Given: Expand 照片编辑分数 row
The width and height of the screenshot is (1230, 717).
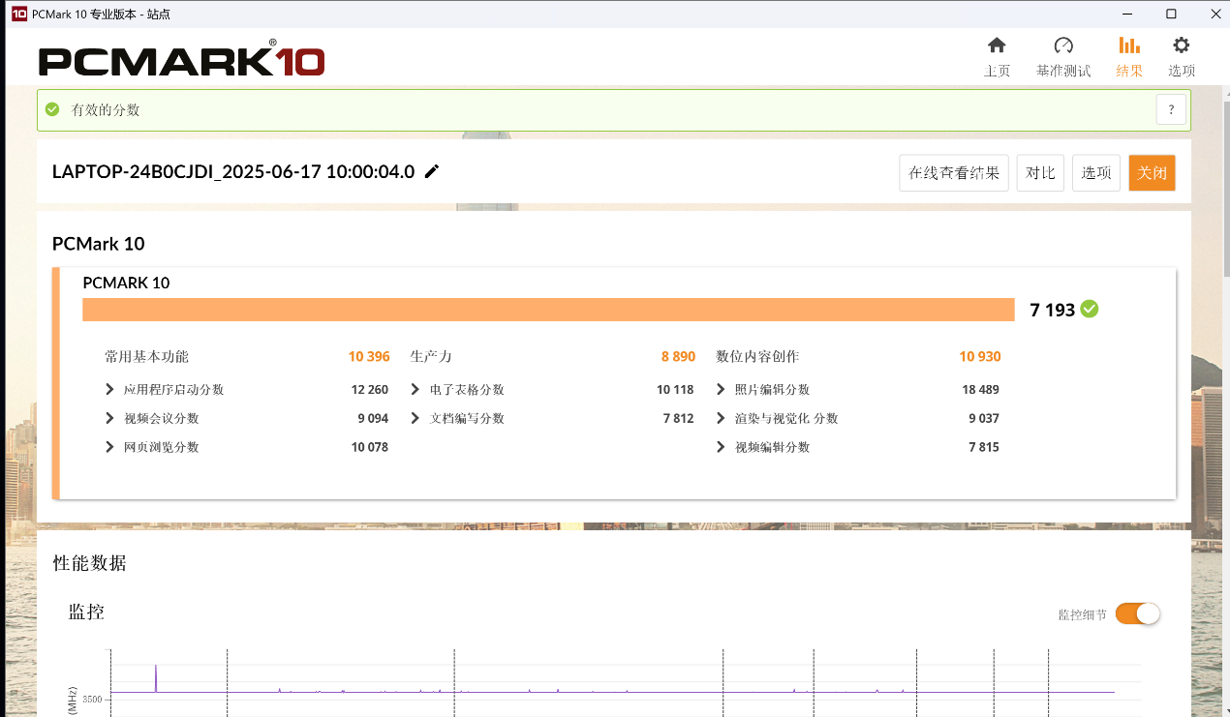Looking at the screenshot, I should point(721,389).
